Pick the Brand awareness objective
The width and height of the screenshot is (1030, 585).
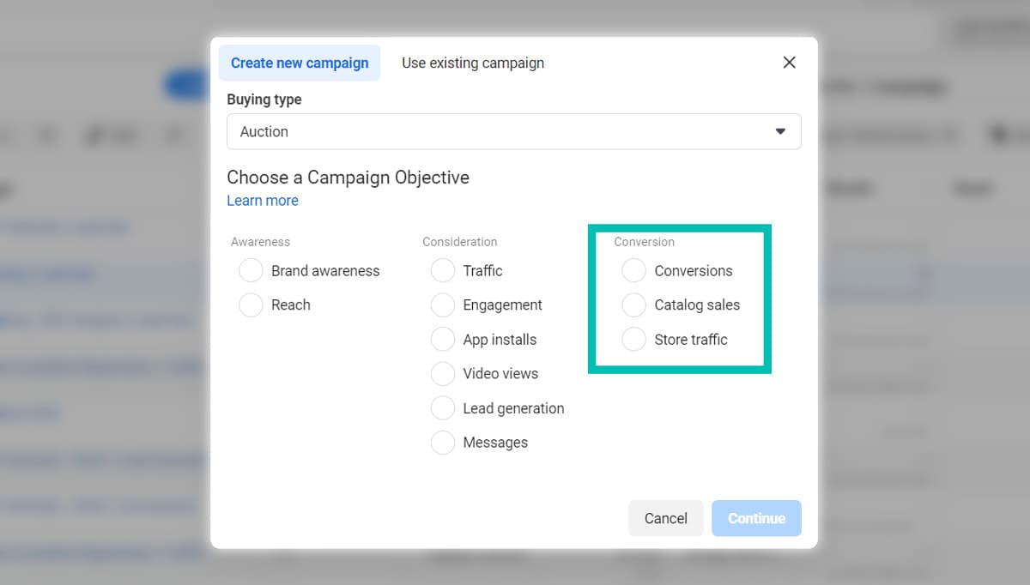point(251,270)
